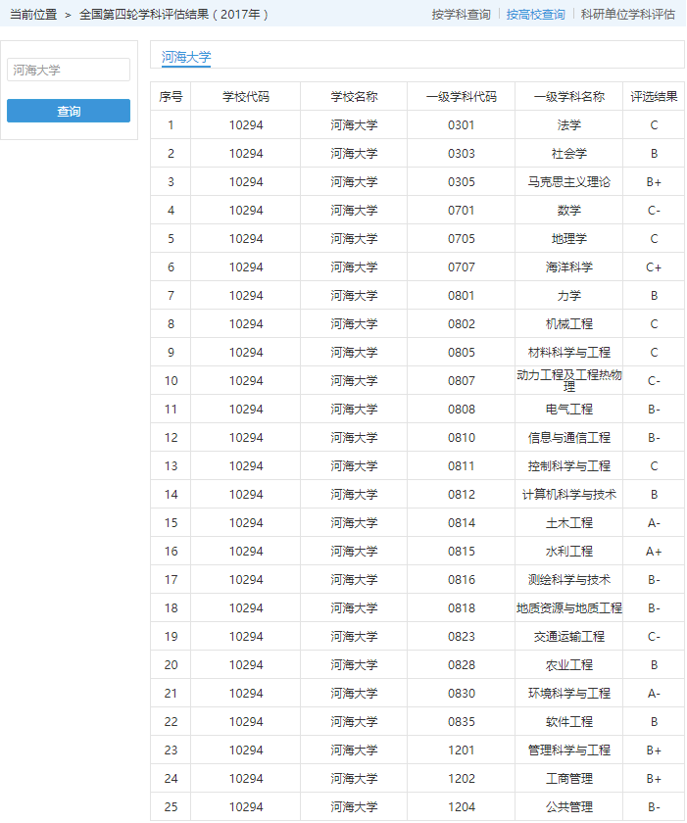The image size is (687, 823).
Task: Select the 地质资源与地质工程 cell
Action: 569,607
